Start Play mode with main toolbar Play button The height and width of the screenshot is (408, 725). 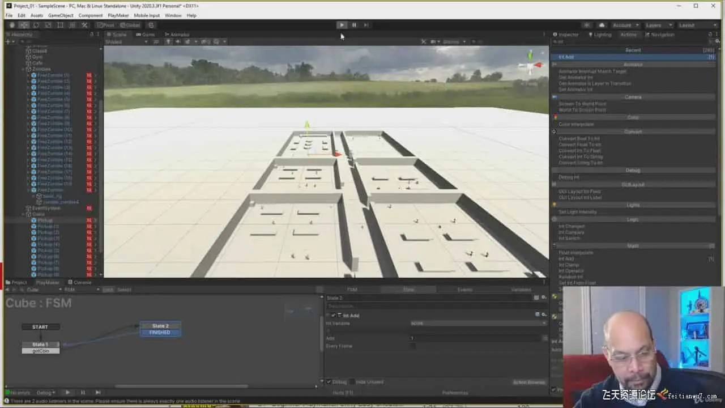coord(342,25)
